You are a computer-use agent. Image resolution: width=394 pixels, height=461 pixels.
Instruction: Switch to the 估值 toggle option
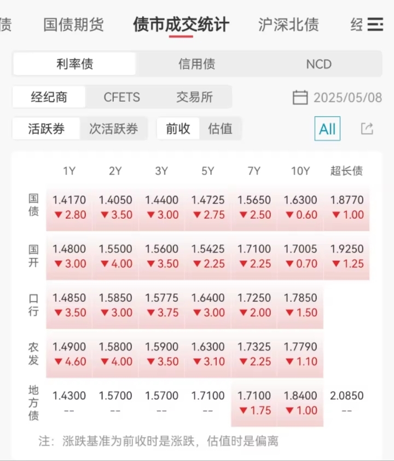220,129
